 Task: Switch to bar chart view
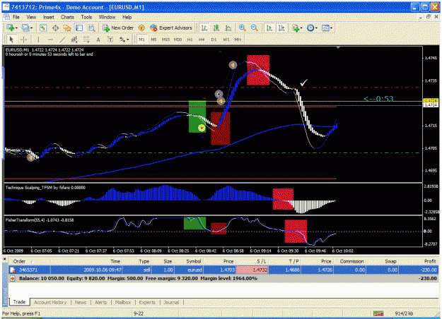coord(204,28)
